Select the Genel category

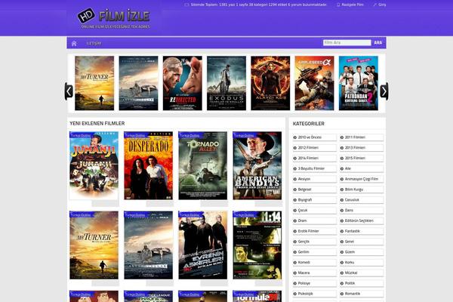362,242
